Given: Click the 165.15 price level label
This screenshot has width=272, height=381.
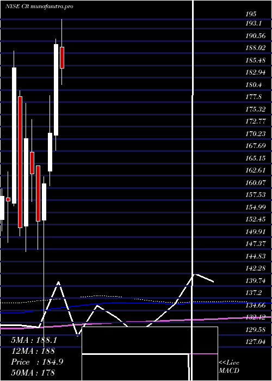Looking at the screenshot, I should 256,158.
